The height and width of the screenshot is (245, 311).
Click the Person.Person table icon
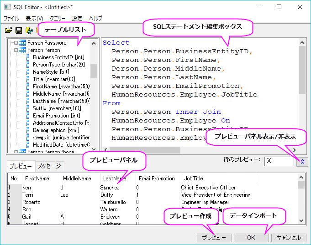coord(22,50)
